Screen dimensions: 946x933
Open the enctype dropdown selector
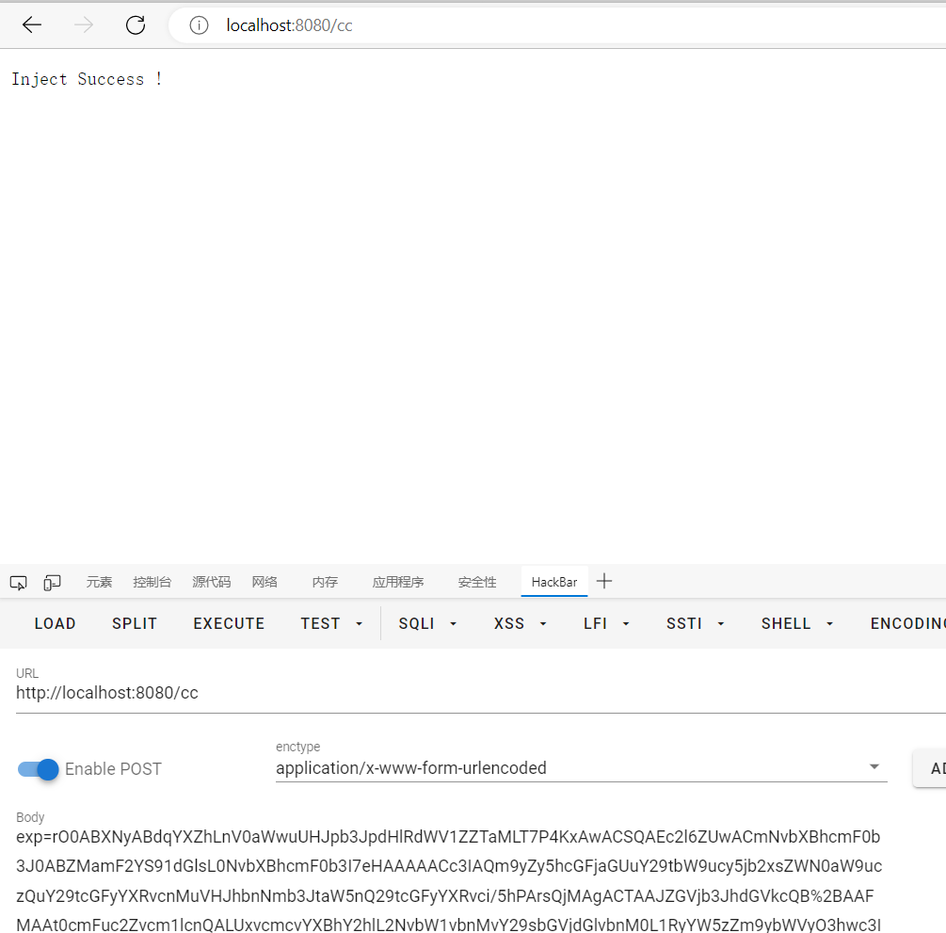[x=581, y=767]
